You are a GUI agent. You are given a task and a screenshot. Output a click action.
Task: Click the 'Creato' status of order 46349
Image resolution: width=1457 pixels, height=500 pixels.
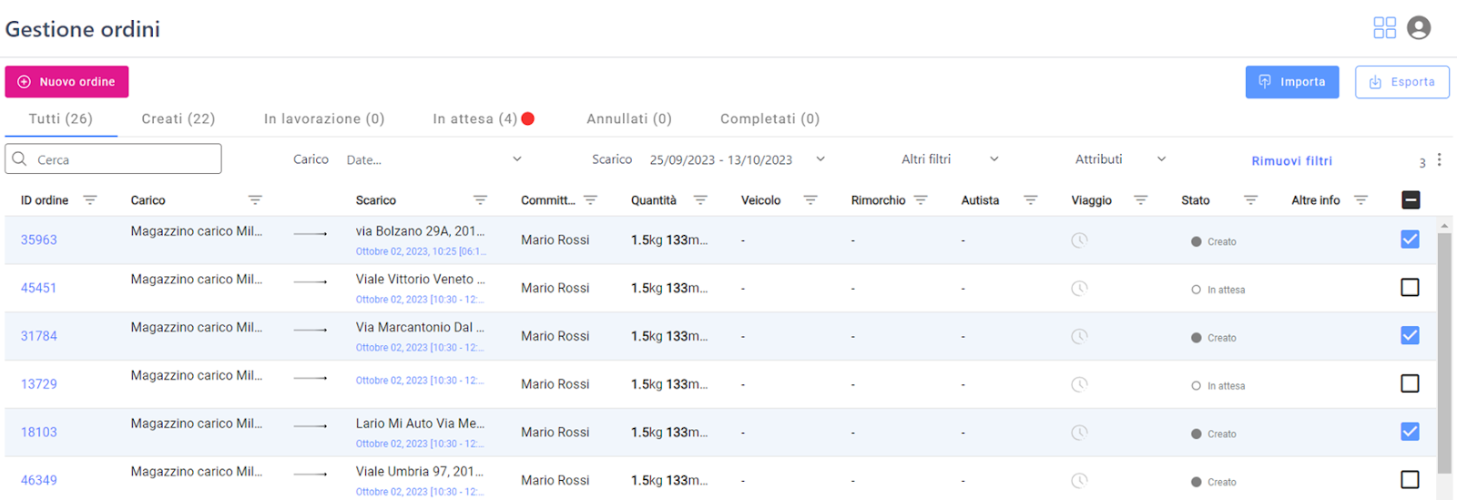click(x=1214, y=482)
